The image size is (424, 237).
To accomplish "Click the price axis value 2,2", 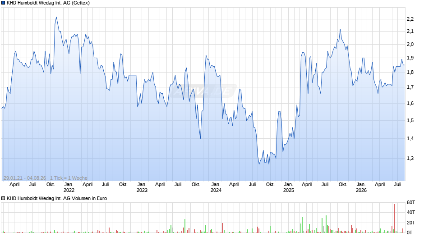I will pos(410,19).
